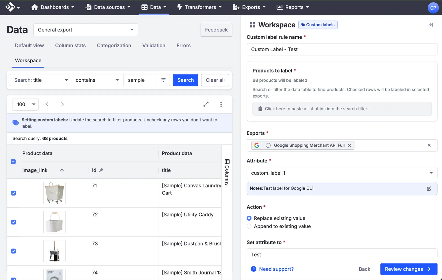Toggle the select-all rows checkbox
This screenshot has height=280, width=442.
coord(13,162)
